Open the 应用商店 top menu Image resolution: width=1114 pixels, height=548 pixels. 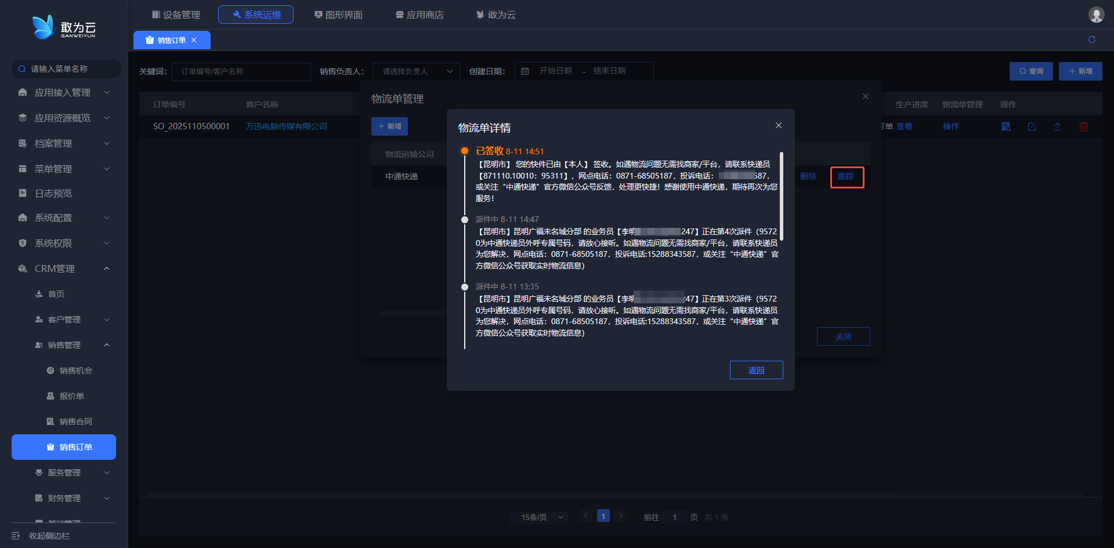[x=419, y=14]
